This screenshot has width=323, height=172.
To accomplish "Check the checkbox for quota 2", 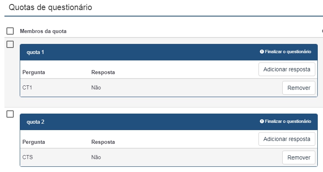I will [10, 114].
